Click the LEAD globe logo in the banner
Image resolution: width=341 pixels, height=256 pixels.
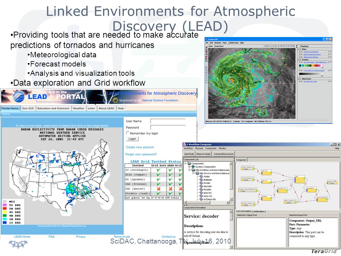(x=18, y=97)
